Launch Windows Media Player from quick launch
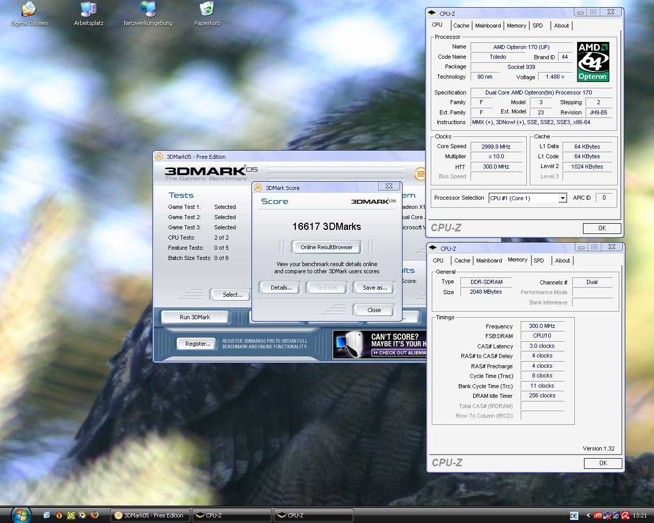The width and height of the screenshot is (654, 523). (x=82, y=515)
